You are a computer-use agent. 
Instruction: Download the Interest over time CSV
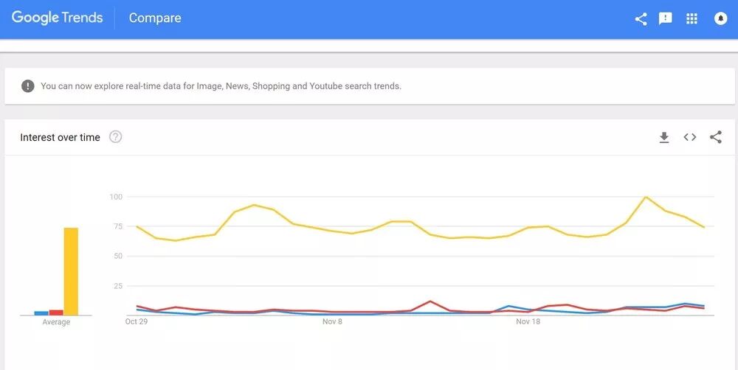point(664,137)
